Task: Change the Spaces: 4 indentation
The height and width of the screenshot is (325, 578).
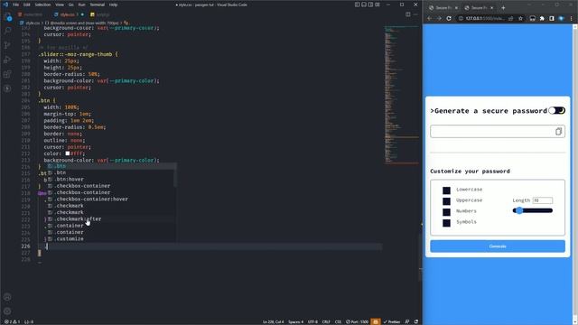Action: (295, 321)
